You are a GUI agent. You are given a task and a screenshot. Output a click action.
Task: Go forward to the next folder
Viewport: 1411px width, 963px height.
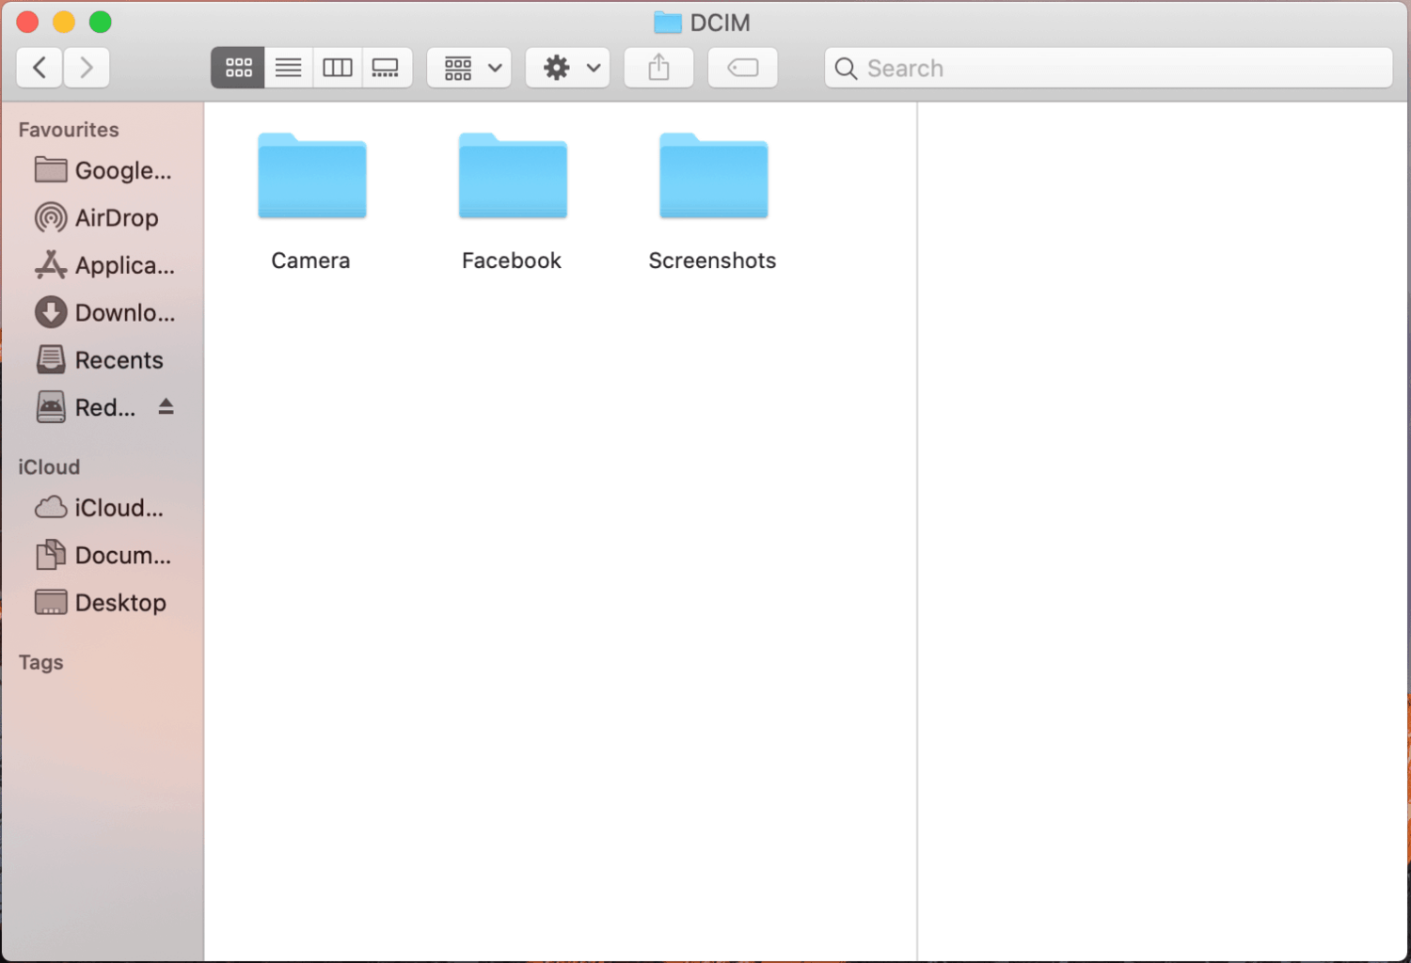coord(87,67)
